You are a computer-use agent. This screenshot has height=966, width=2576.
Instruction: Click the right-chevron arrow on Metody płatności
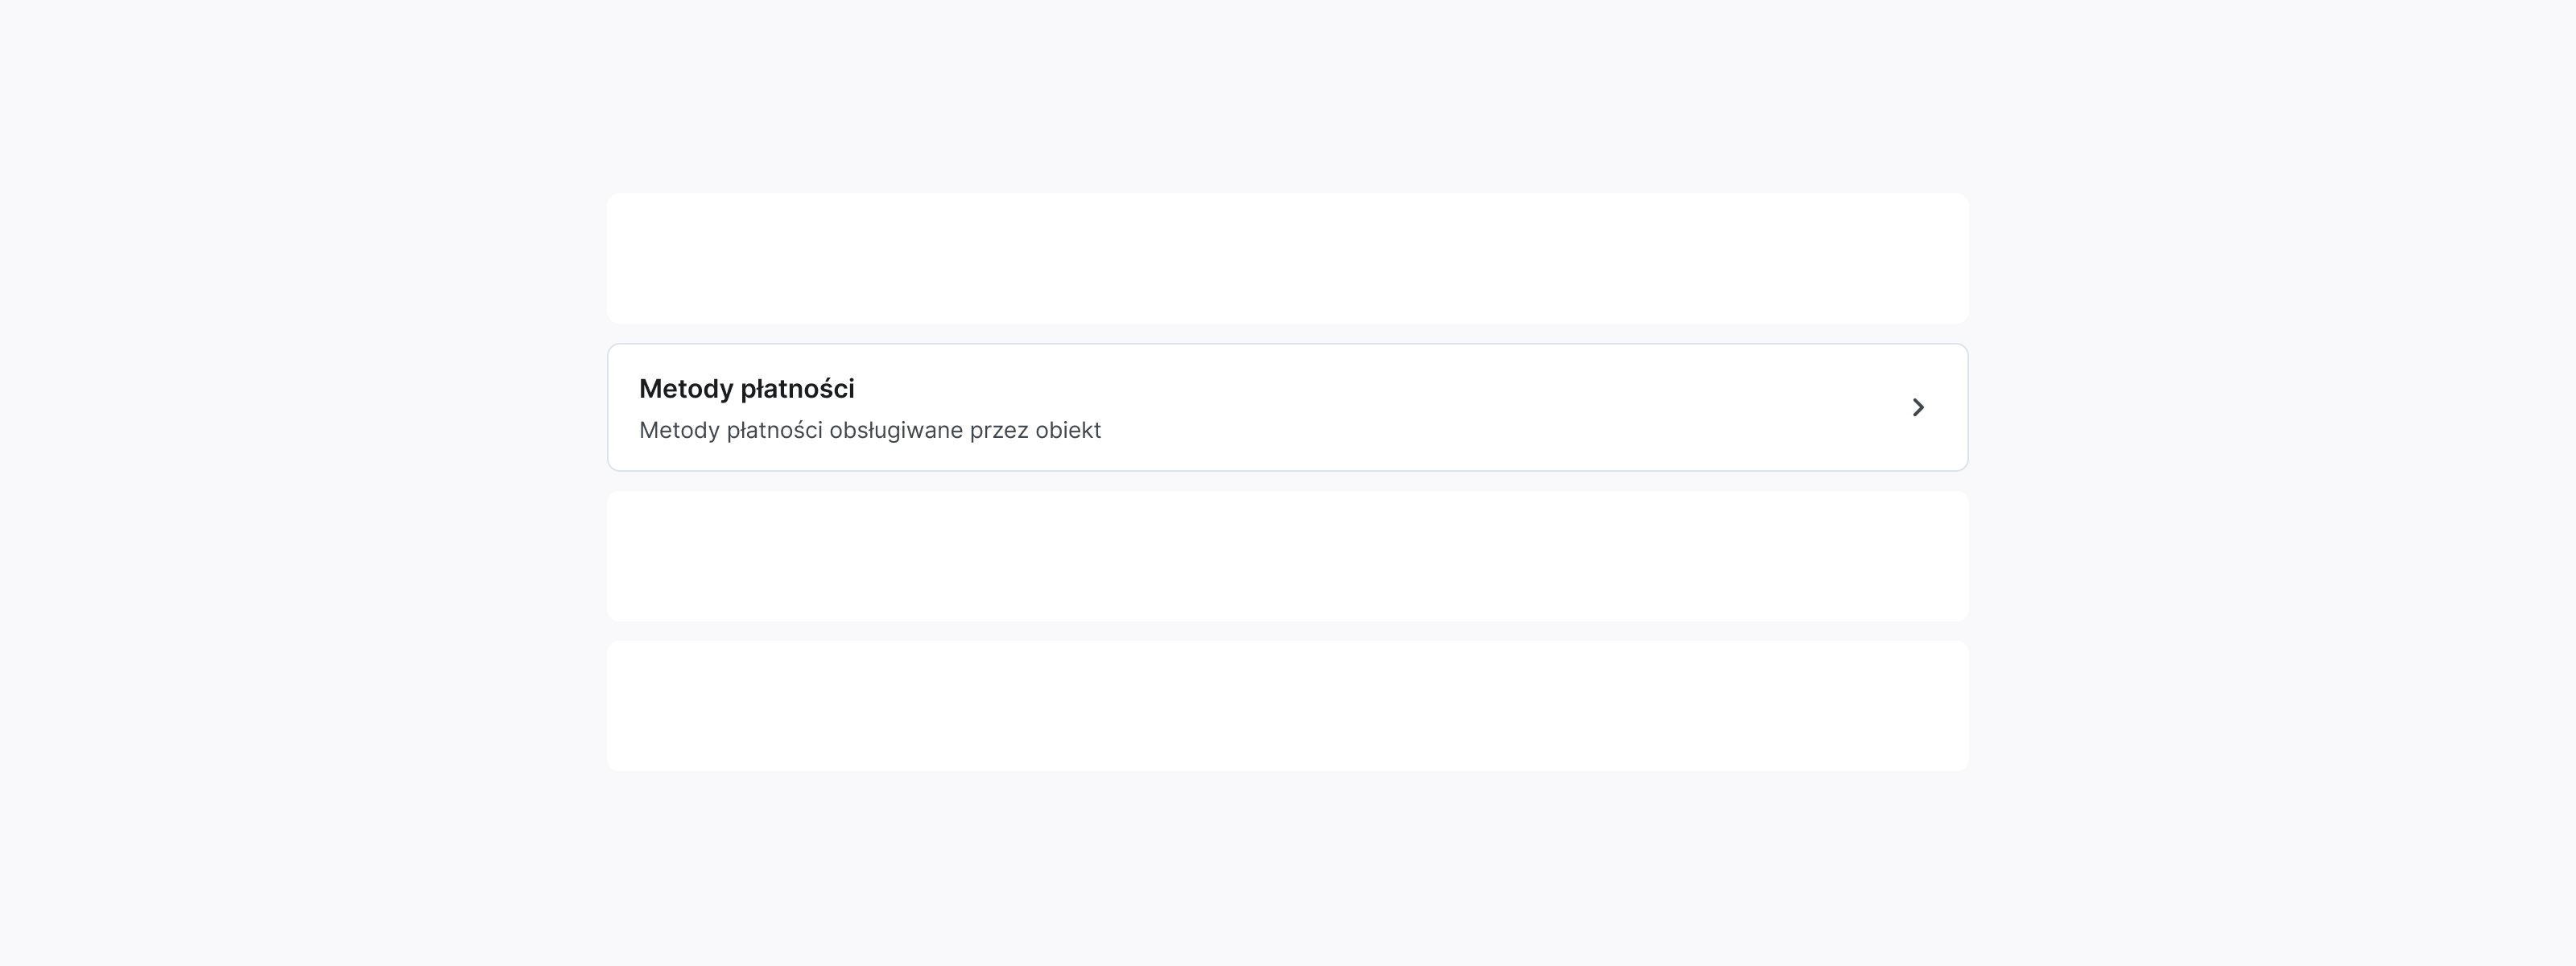click(x=1919, y=407)
